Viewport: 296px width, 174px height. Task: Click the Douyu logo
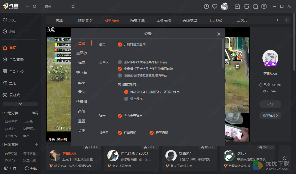coord(11,6)
